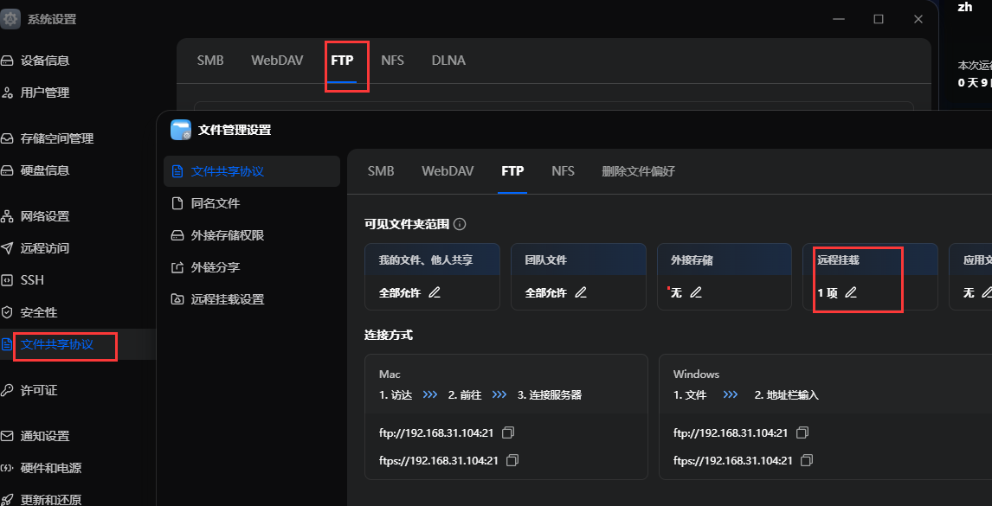Switch to WebDAV tab in system settings window
This screenshot has width=992, height=506.
point(277,61)
